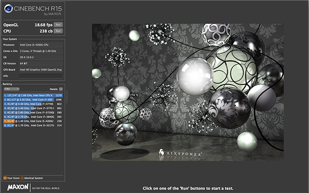Select ranking row 3 i7-4770K 822

pos(33,104)
